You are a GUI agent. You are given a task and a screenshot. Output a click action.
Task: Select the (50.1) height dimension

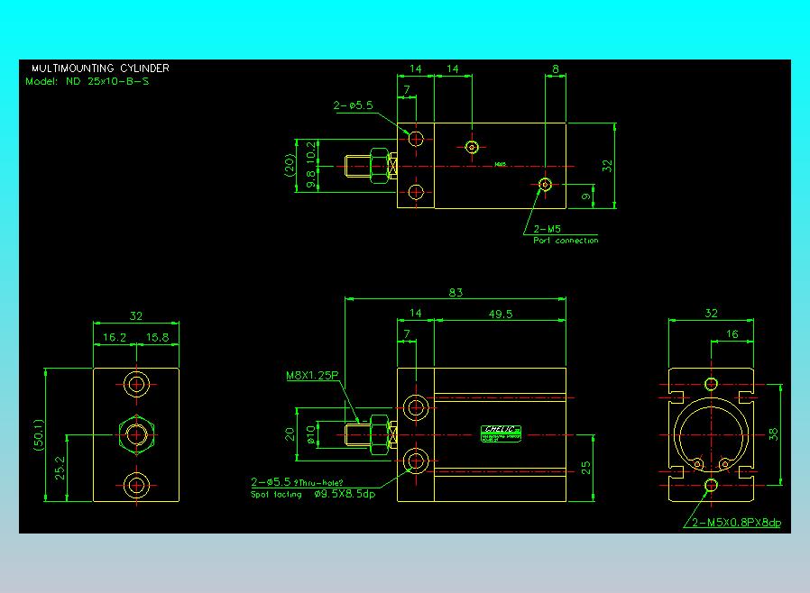[x=38, y=435]
